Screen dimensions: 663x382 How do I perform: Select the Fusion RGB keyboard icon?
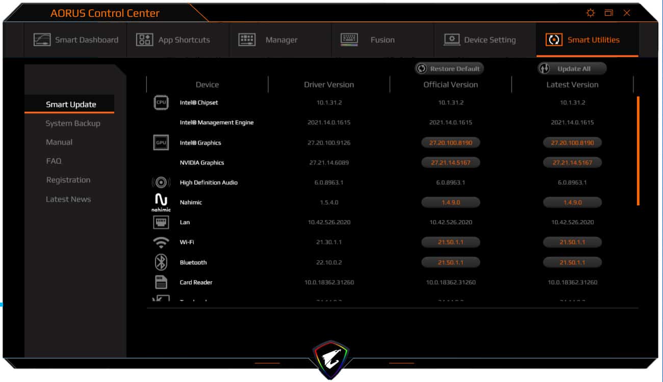click(x=349, y=39)
